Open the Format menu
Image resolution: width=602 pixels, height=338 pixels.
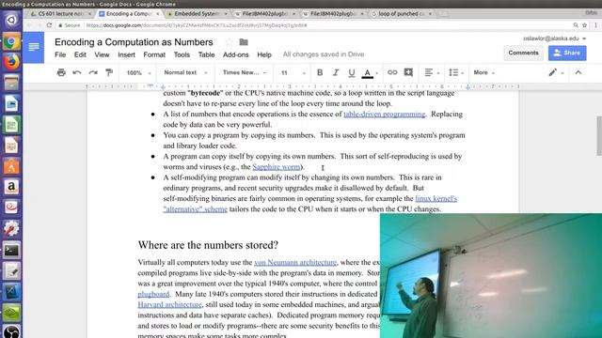click(154, 54)
